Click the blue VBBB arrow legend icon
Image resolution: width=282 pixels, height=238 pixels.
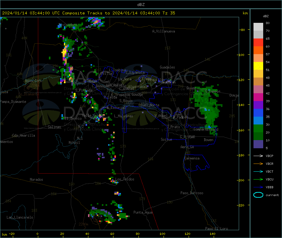coord(258,187)
